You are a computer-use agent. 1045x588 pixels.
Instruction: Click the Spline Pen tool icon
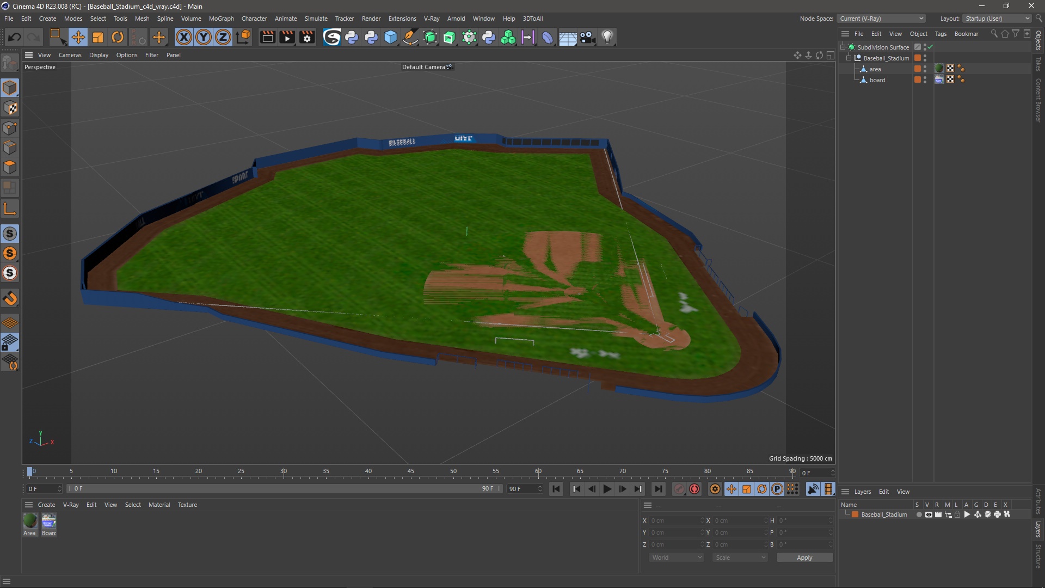410,37
